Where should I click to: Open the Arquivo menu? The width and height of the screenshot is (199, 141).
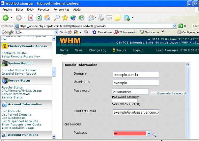pos(7,10)
